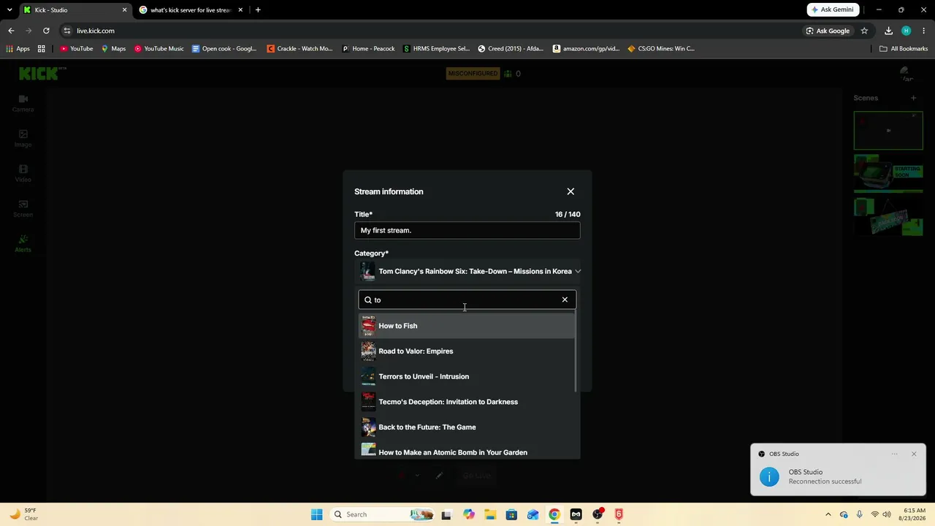
Task: Switch to the kick server search tab
Action: point(191,10)
